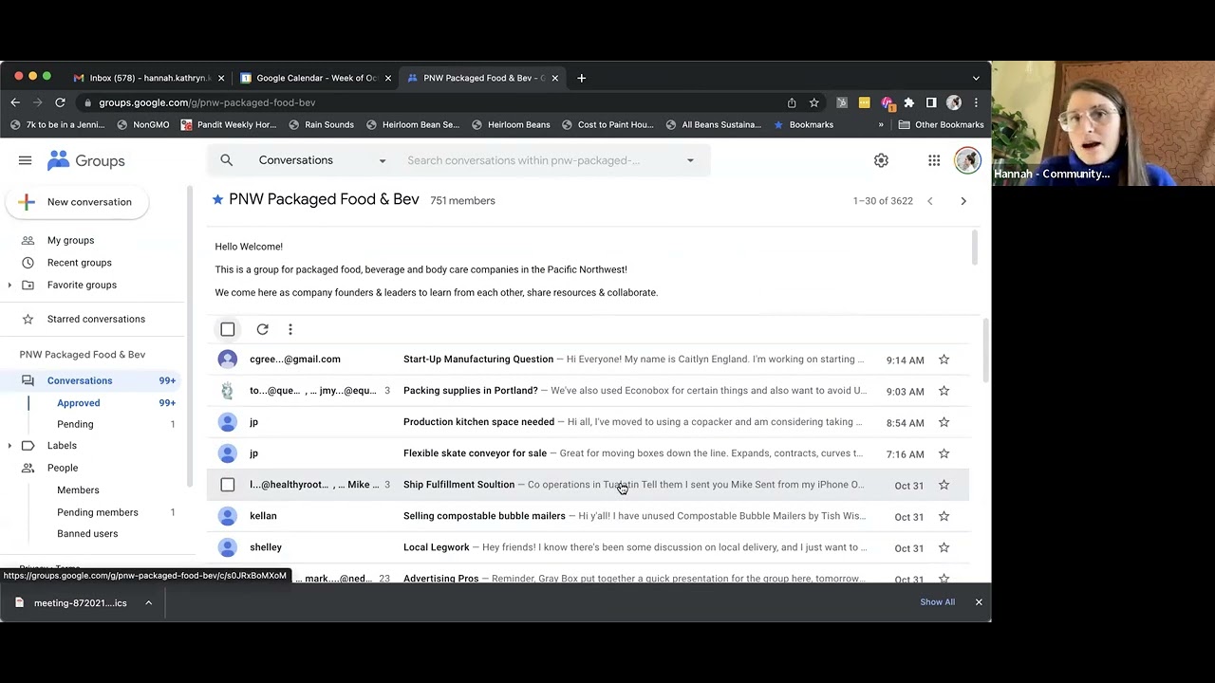Unfavorite the group using the blue star
The width and height of the screenshot is (1215, 683).
click(x=217, y=199)
